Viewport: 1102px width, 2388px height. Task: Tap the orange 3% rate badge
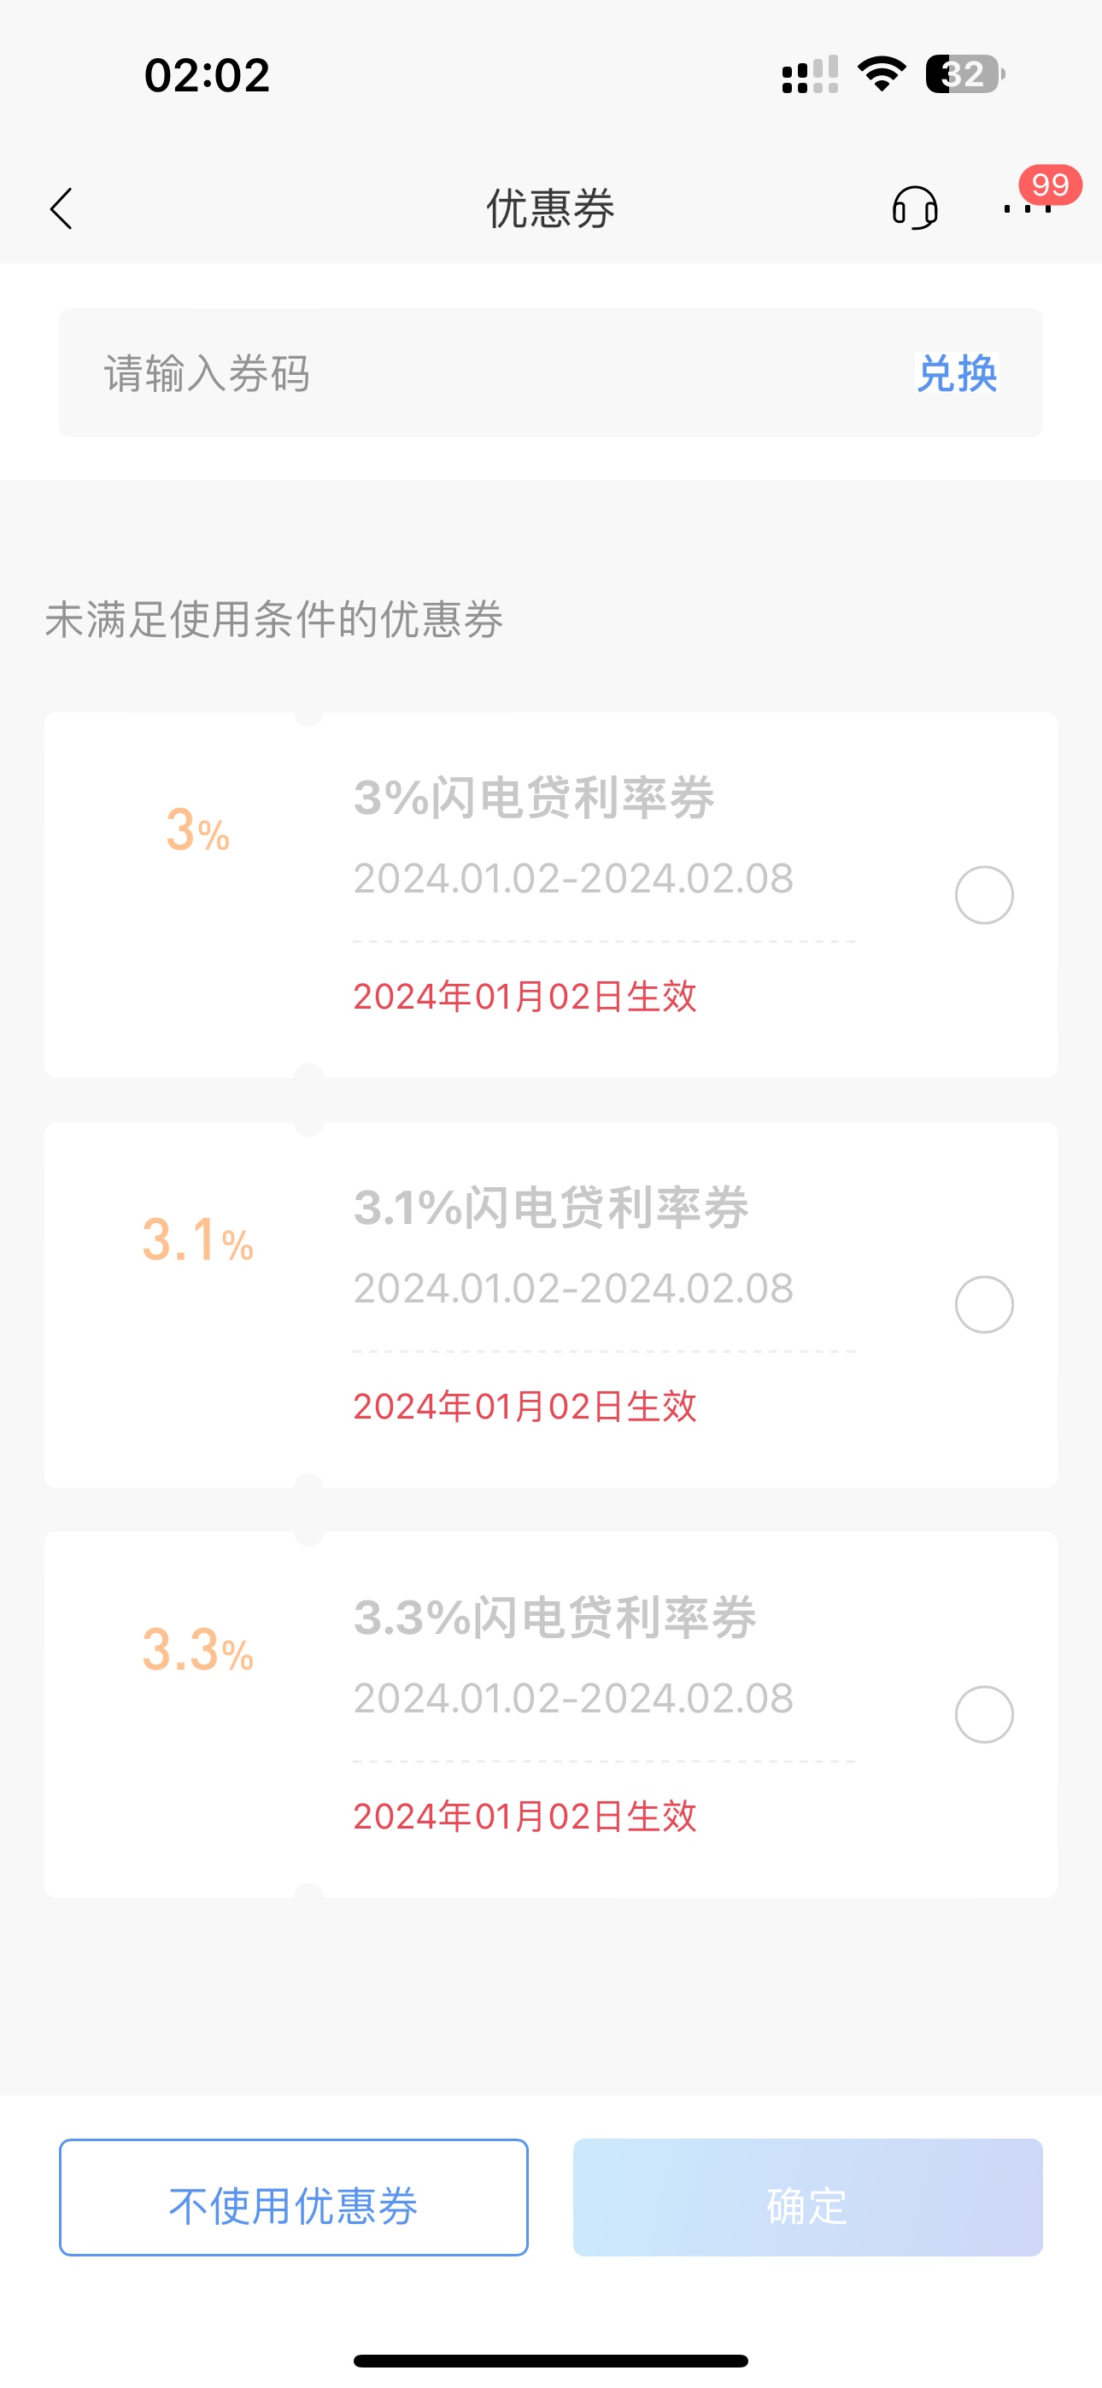197,831
